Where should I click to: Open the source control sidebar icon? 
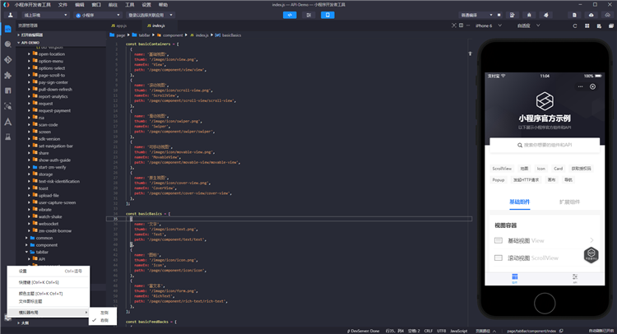tap(7, 59)
